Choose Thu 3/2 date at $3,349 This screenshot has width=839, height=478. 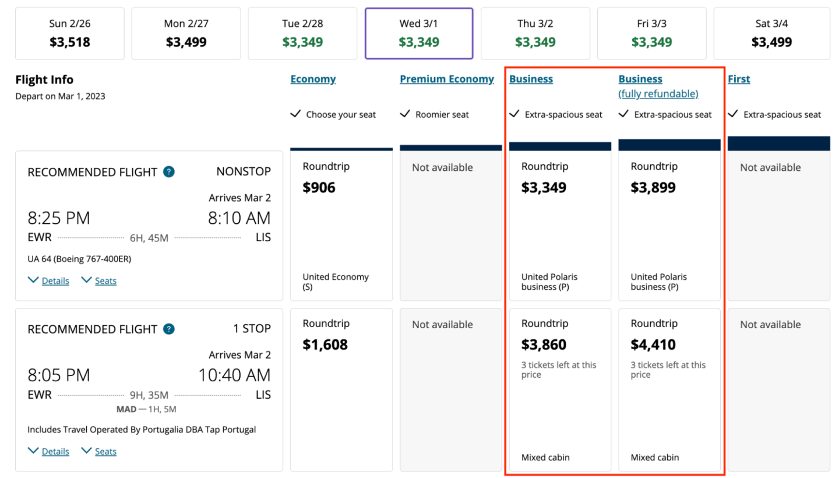(535, 34)
